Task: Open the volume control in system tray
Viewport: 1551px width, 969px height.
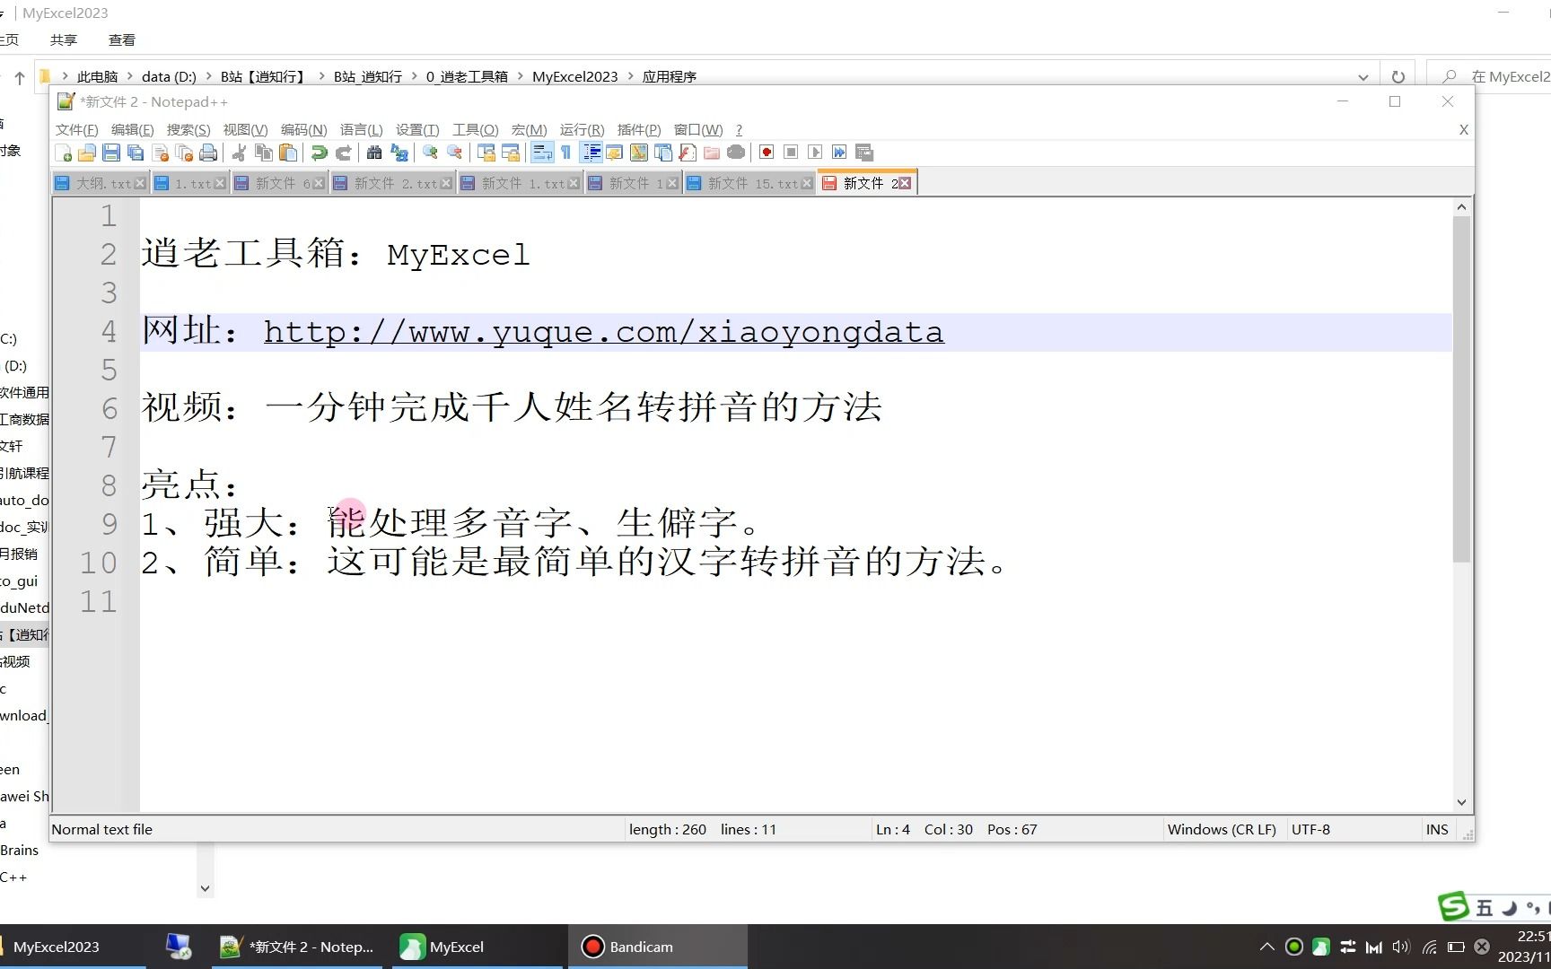Action: pyautogui.click(x=1400, y=947)
